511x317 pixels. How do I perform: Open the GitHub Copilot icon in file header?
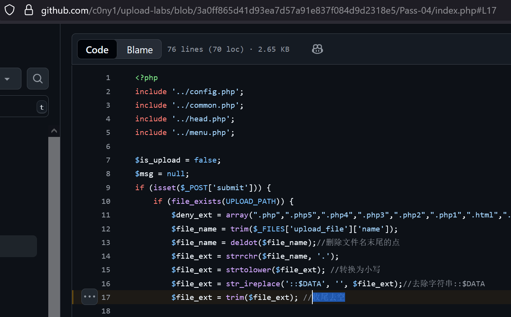click(317, 49)
